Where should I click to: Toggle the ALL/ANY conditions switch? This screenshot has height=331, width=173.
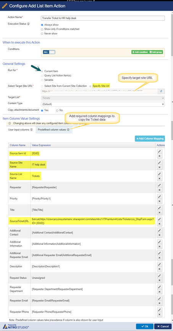point(49,52)
